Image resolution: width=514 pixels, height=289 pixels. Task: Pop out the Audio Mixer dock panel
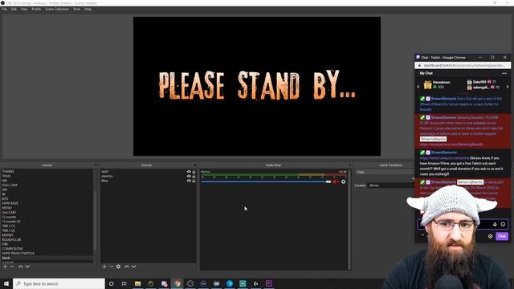click(x=350, y=165)
